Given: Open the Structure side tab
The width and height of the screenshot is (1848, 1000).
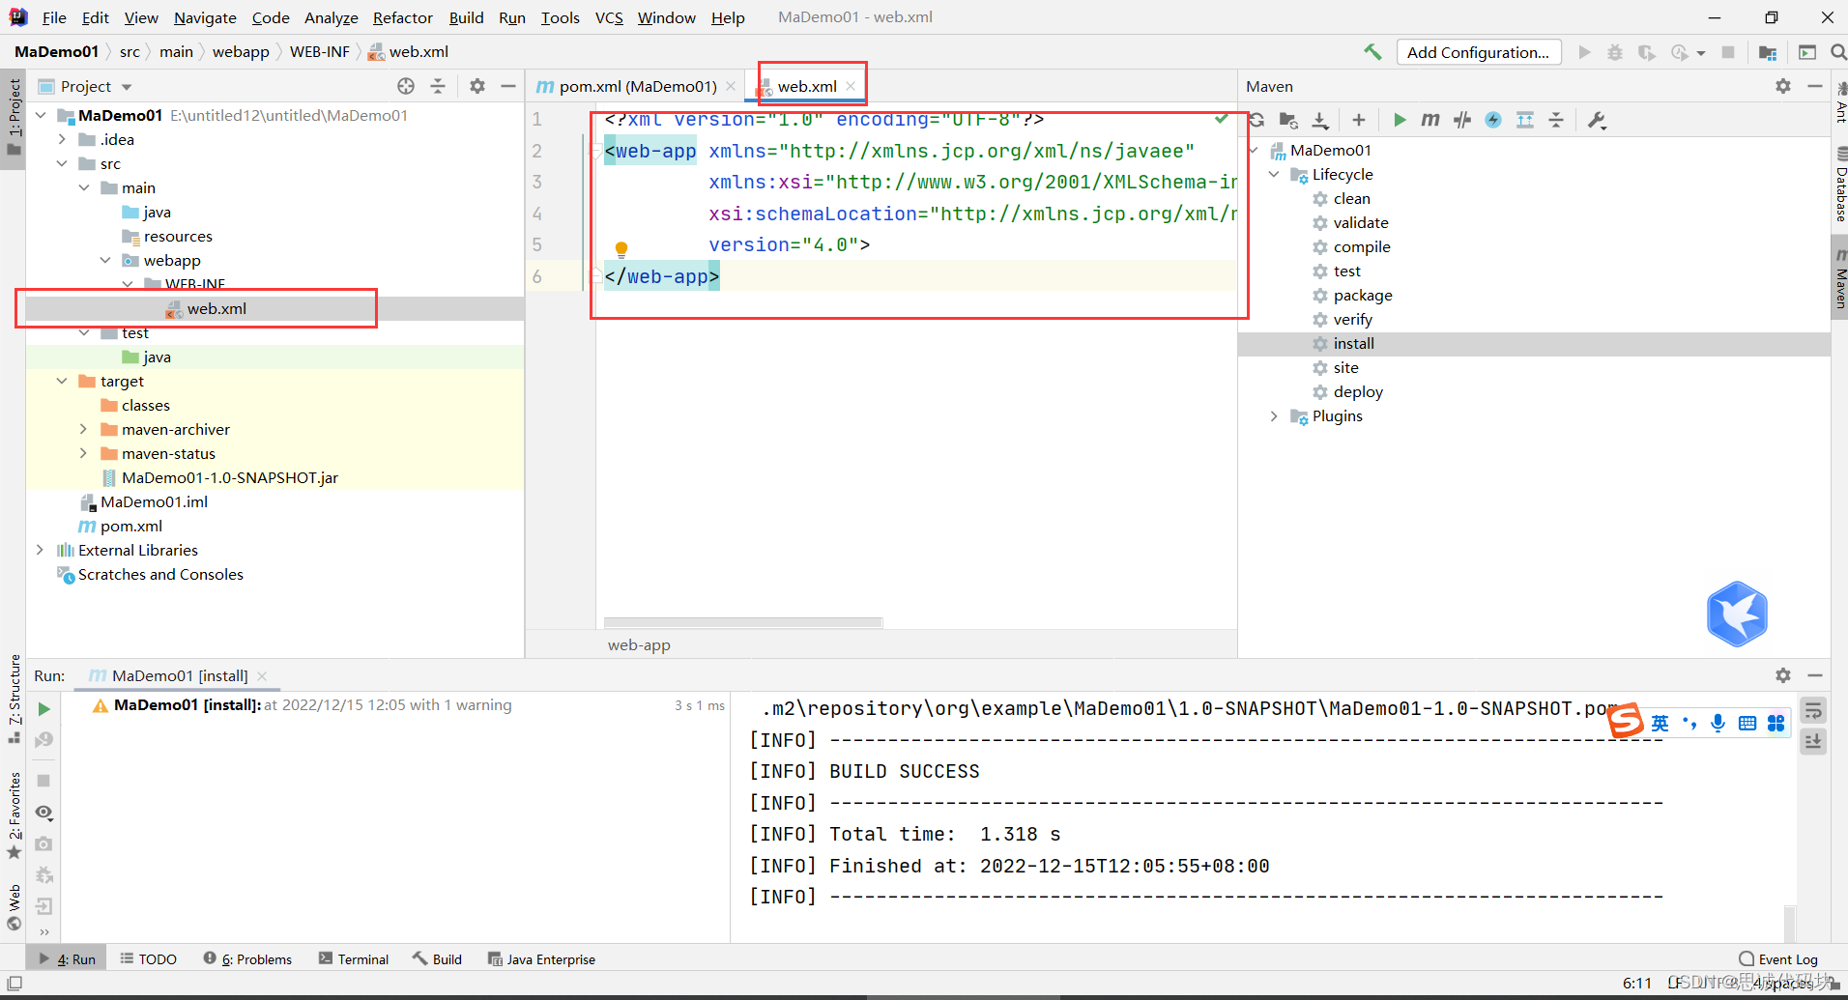Looking at the screenshot, I should pos(14,698).
